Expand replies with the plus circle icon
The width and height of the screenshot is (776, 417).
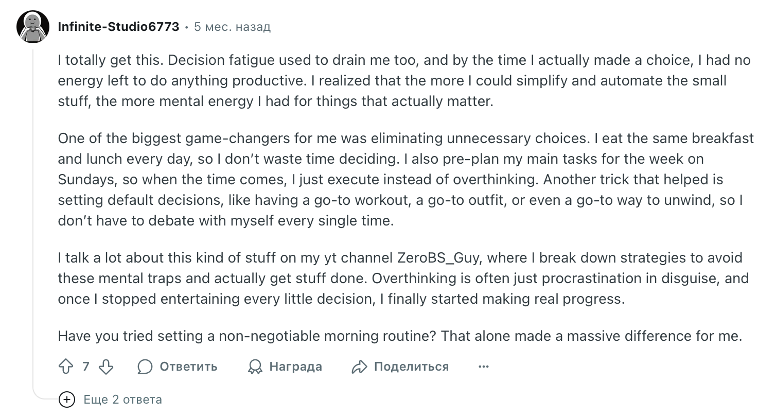pos(67,399)
